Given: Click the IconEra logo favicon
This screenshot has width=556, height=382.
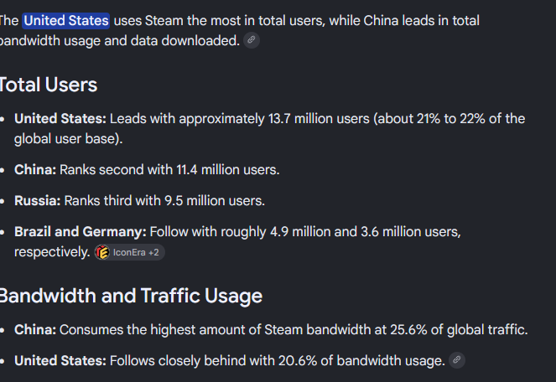Looking at the screenshot, I should 103,252.
